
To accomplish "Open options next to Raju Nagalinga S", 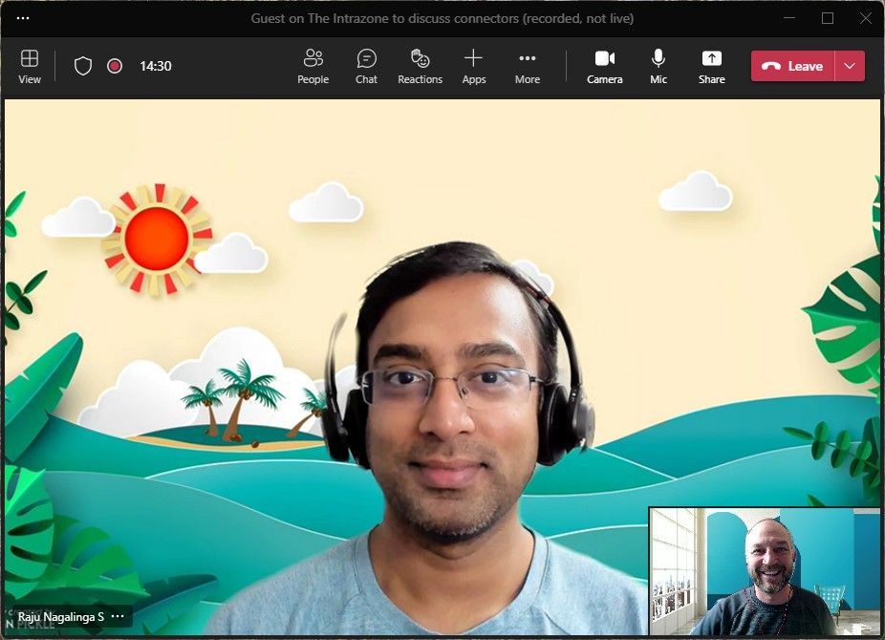I will pyautogui.click(x=118, y=616).
